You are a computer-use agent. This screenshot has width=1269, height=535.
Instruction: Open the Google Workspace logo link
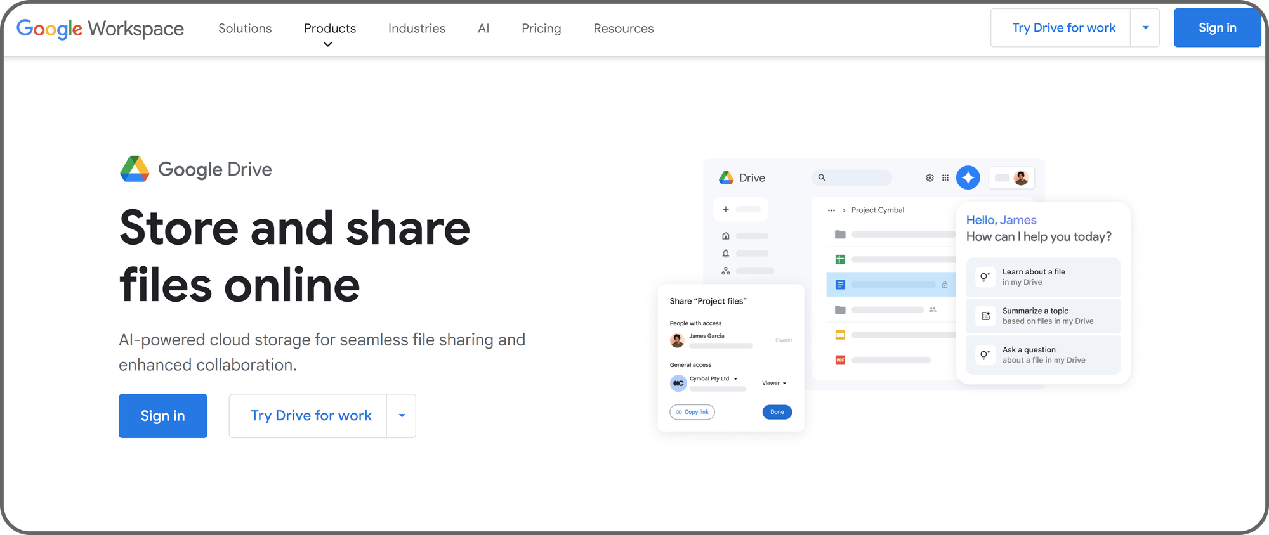coord(100,29)
